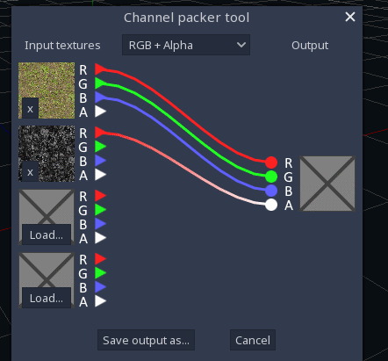The height and width of the screenshot is (361, 388).
Task: Click the green output G channel circle
Action: 271,177
